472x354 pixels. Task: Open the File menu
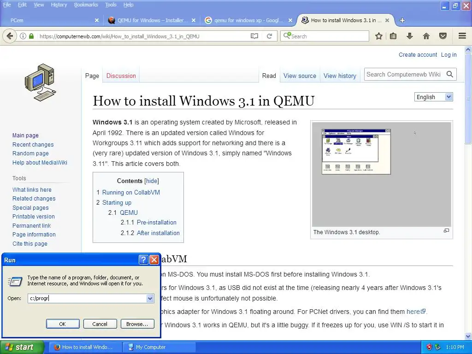tap(7, 5)
